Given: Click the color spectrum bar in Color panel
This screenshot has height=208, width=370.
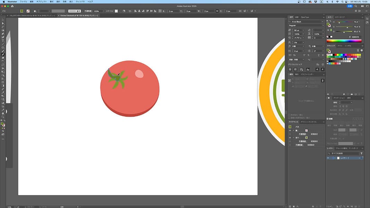Looking at the screenshot, I should click(344, 41).
